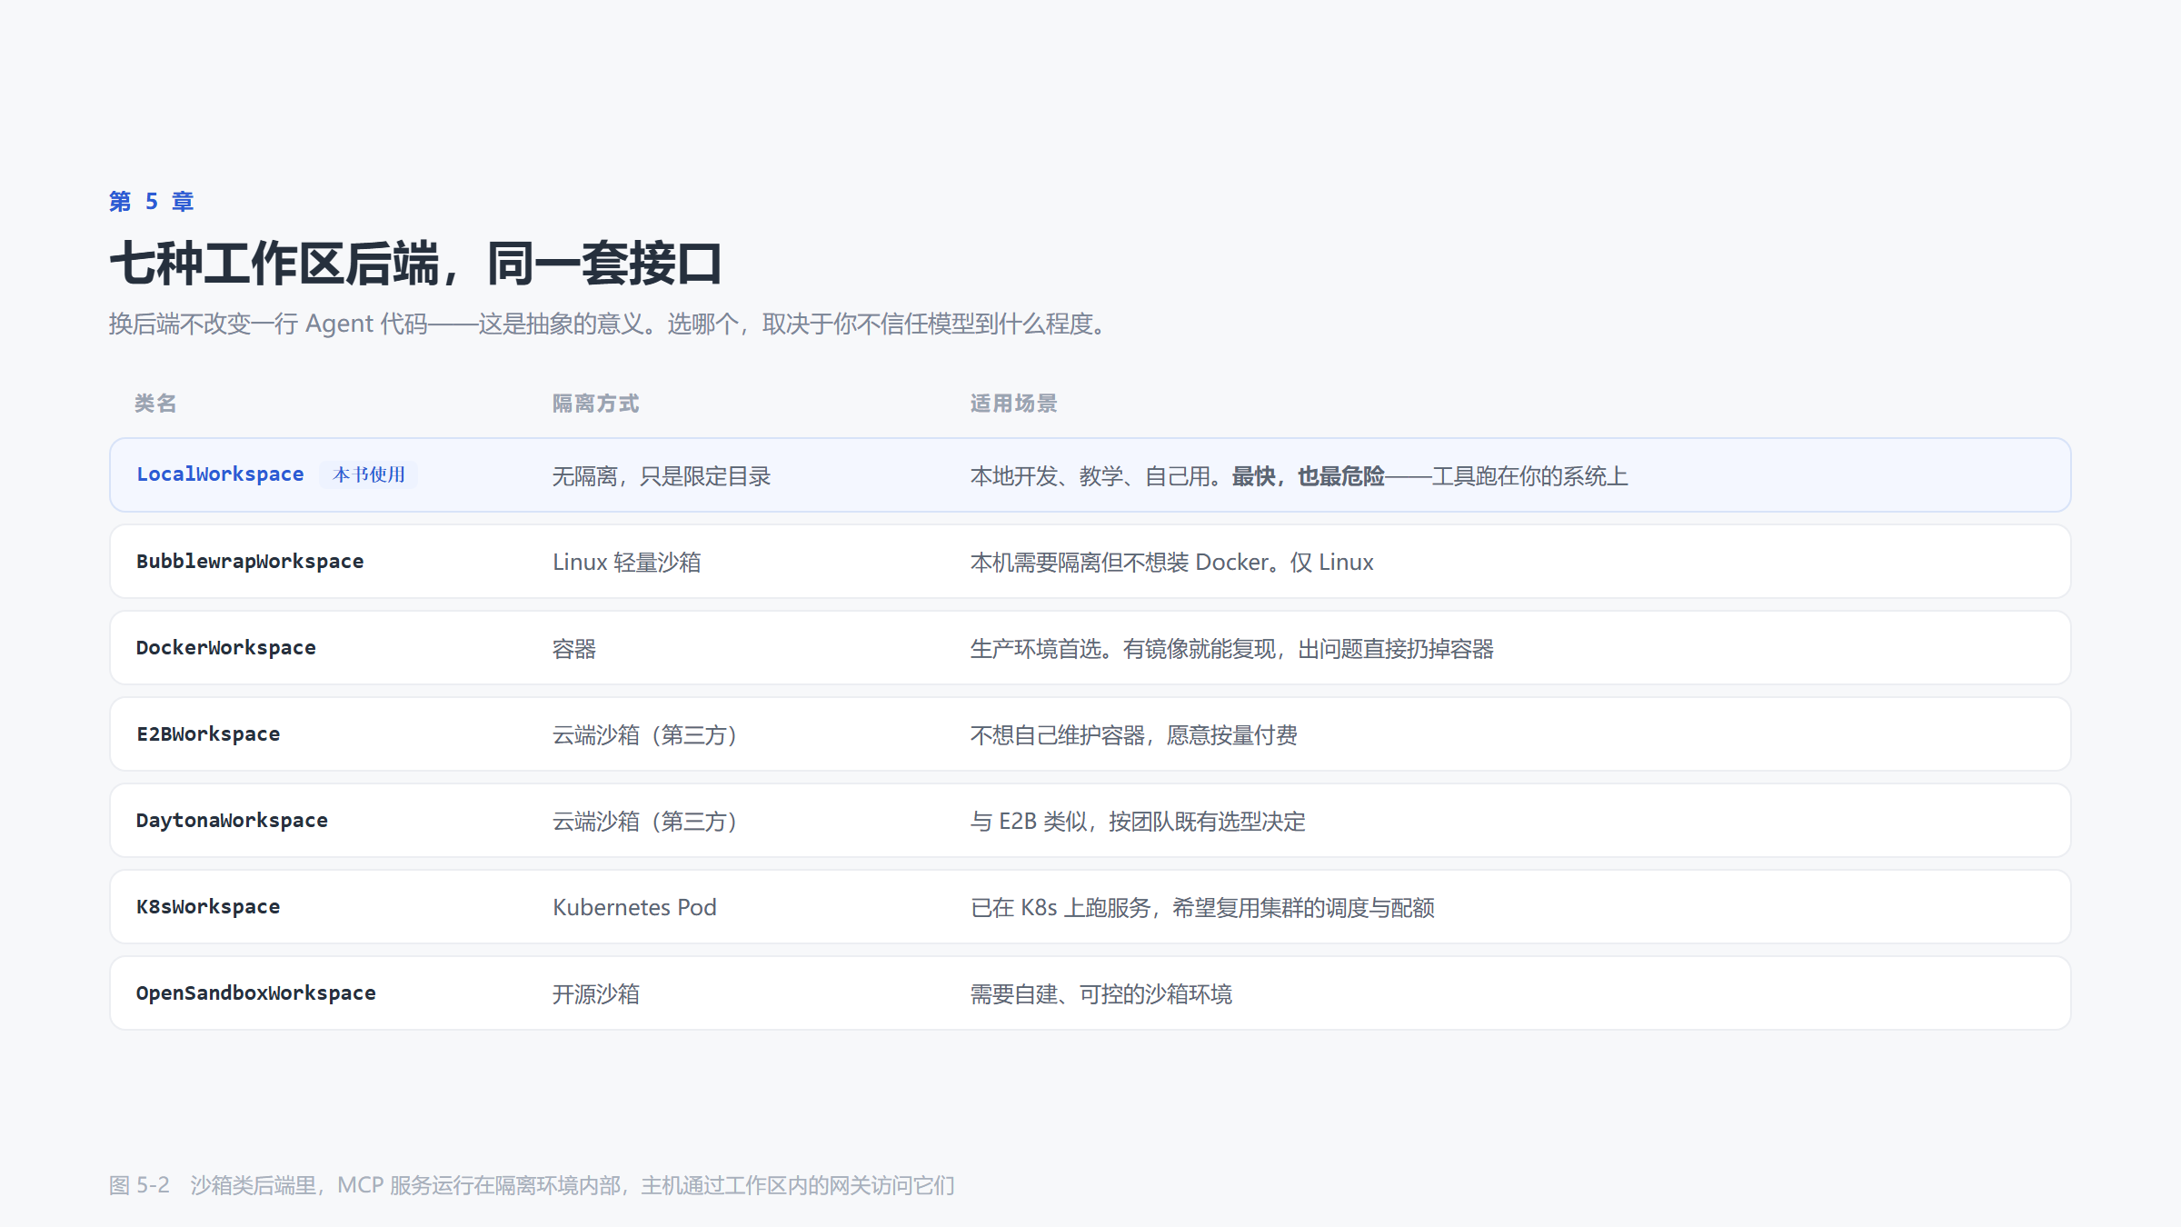This screenshot has width=2181, height=1227.
Task: Click 云端沙箱（第三方）in the E2BWorkspace row
Action: (646, 735)
